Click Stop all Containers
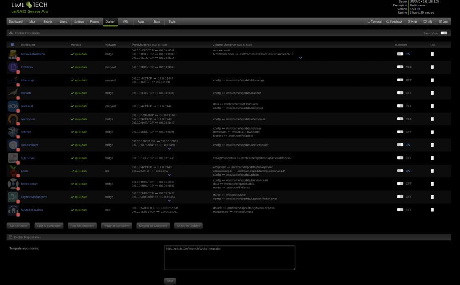The height and width of the screenshot is (285, 460). [82, 226]
